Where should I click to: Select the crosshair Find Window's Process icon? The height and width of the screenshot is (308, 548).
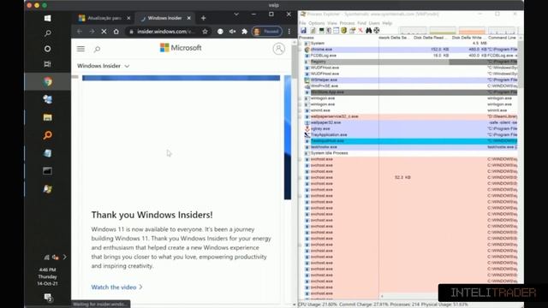[377, 31]
